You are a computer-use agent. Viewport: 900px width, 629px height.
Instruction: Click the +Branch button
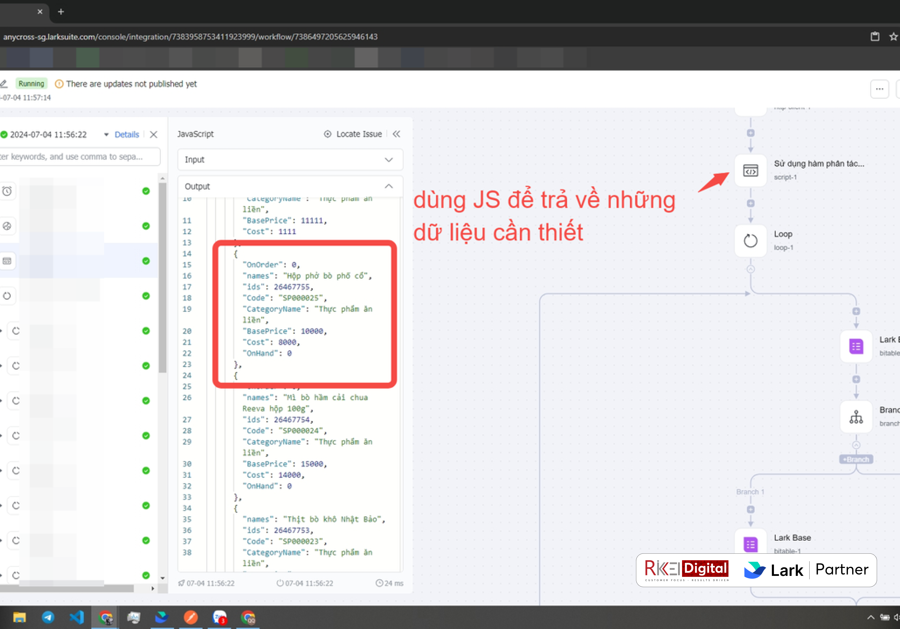coord(856,459)
